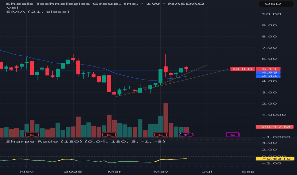Select the Shoals Technologies Group symbol title
This screenshot has width=297, height=175.
coord(105,3)
